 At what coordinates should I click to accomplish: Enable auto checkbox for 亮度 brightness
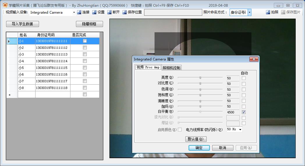pyautogui.click(x=244, y=78)
